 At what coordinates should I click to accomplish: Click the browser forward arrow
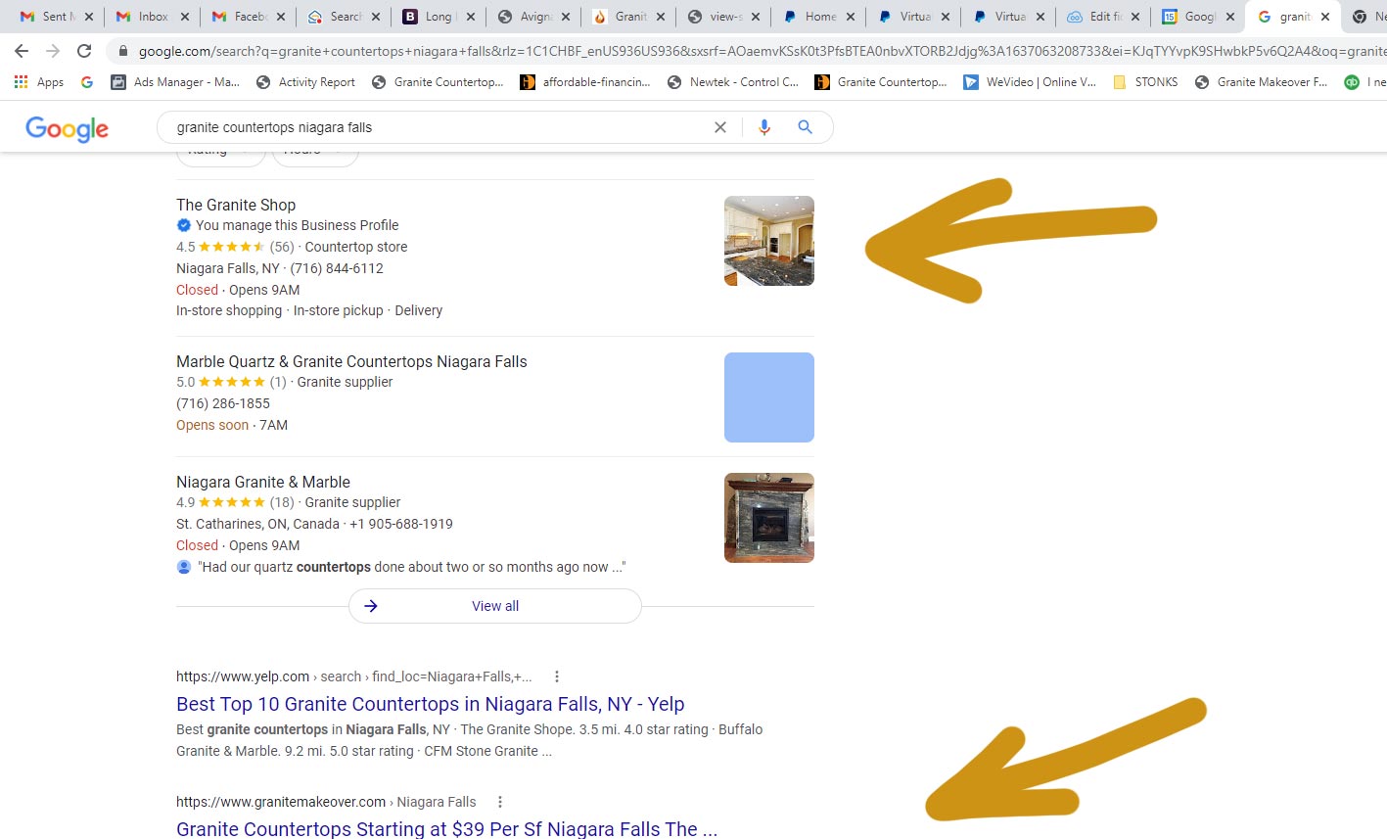click(53, 51)
